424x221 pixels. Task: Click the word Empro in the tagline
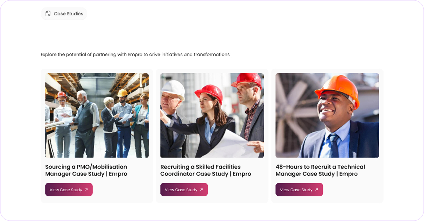tap(135, 54)
